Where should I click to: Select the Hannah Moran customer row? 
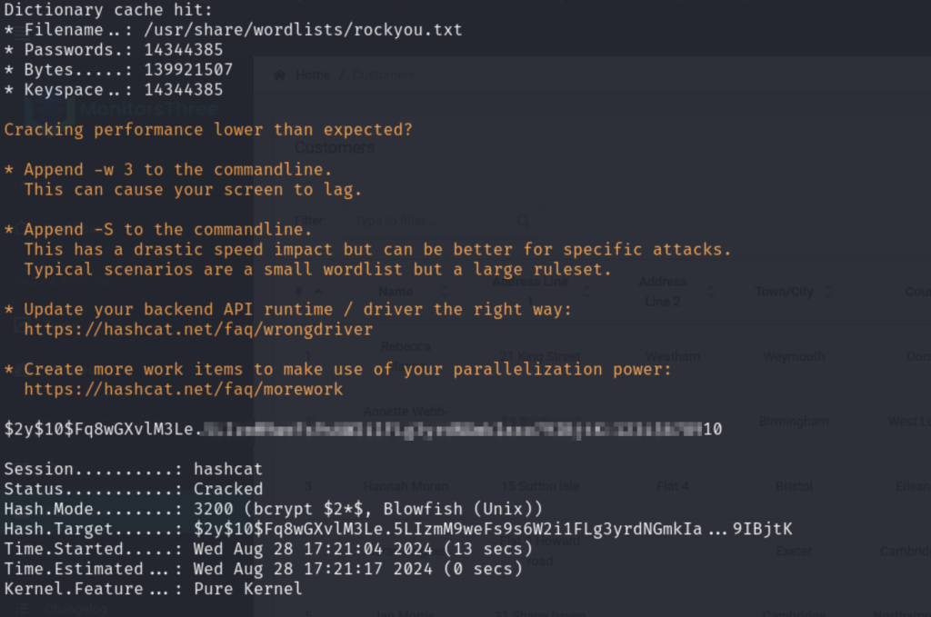point(602,486)
